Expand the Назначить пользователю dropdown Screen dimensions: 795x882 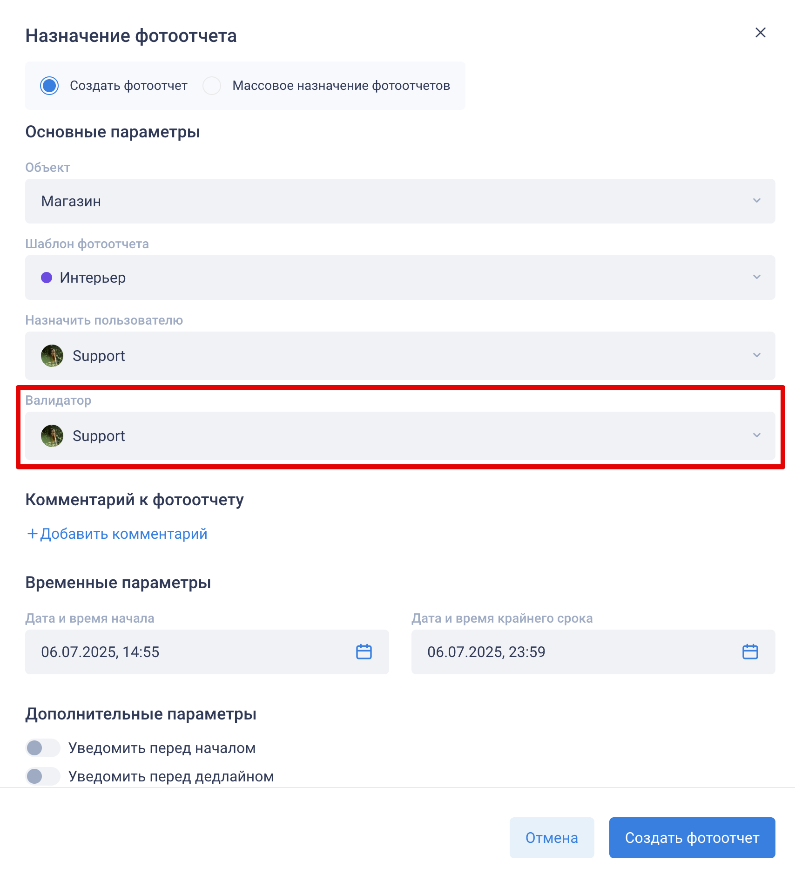[400, 356]
